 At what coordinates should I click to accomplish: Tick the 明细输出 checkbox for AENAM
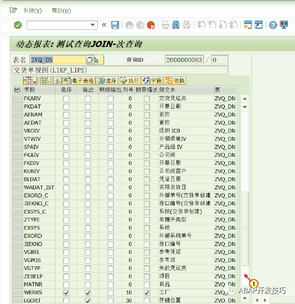click(110, 115)
